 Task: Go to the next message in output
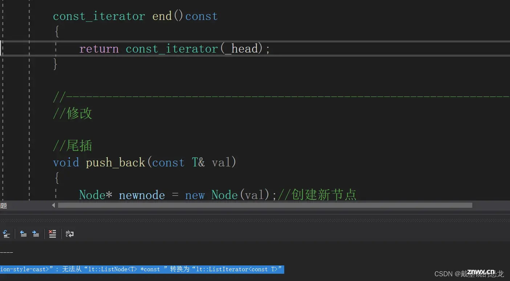coord(36,234)
